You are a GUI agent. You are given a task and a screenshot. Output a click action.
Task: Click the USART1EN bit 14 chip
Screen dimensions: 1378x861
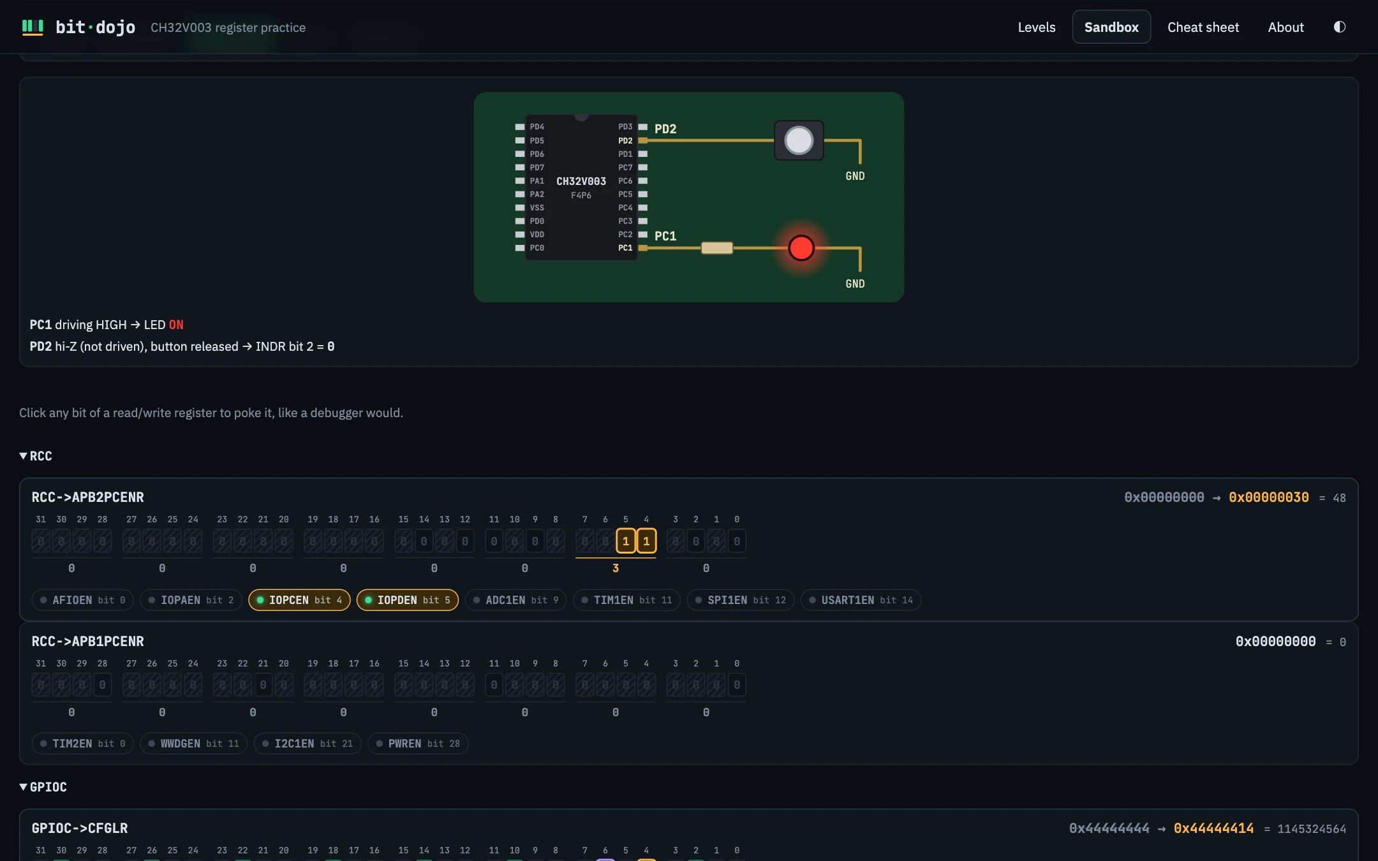pyautogui.click(x=861, y=600)
